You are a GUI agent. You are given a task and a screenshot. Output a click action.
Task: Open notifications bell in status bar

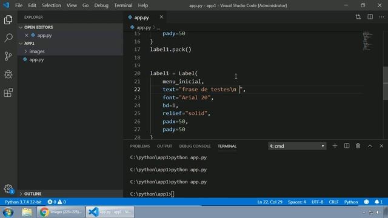pos(378,202)
